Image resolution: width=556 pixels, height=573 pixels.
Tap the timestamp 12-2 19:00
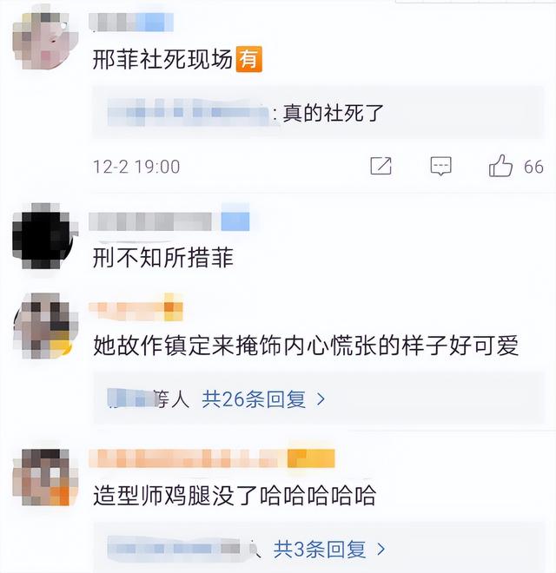tap(136, 167)
